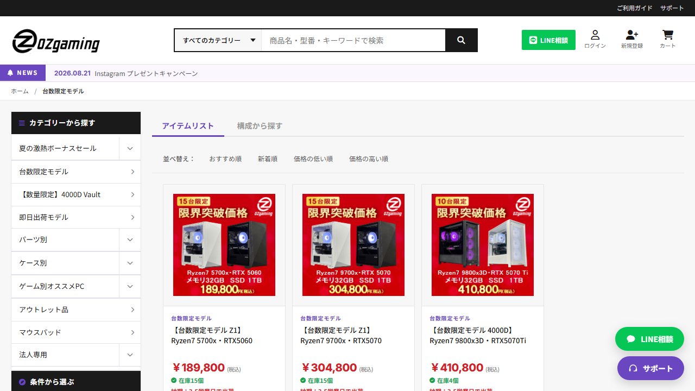The height and width of the screenshot is (391, 695).
Task: Open 即日出荷モデル category
Action: 76,217
